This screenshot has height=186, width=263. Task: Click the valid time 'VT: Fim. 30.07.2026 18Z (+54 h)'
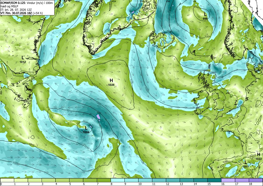(22, 13)
